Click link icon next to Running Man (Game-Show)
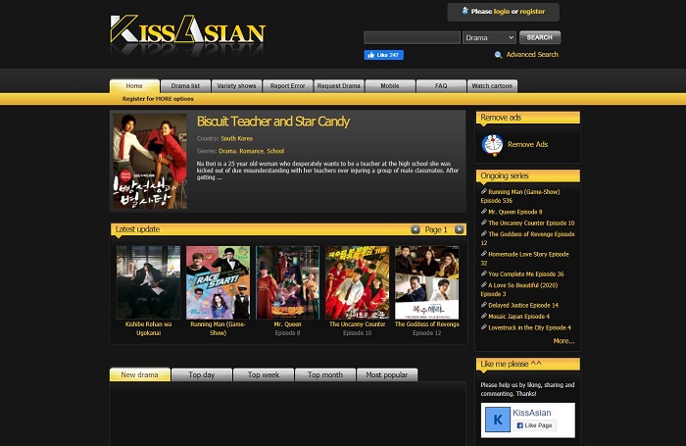The image size is (686, 446). click(x=484, y=191)
